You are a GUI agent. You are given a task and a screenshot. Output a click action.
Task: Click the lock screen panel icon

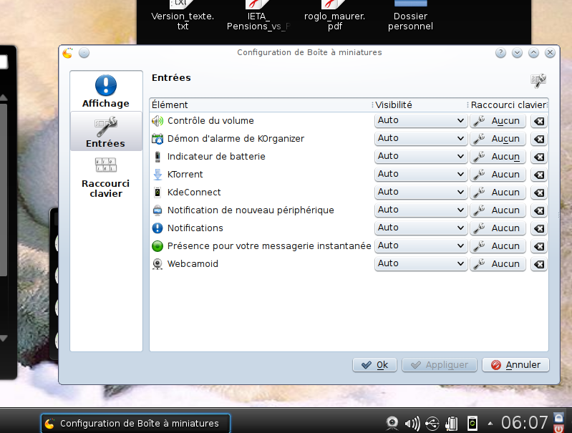(558, 417)
